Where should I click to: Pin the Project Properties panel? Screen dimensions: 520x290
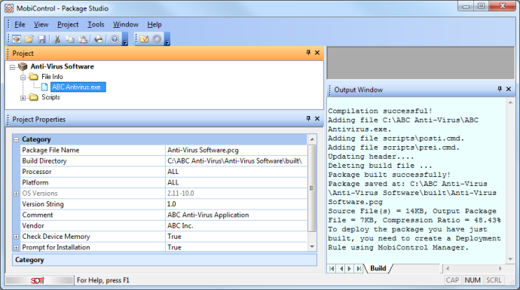tap(308, 119)
